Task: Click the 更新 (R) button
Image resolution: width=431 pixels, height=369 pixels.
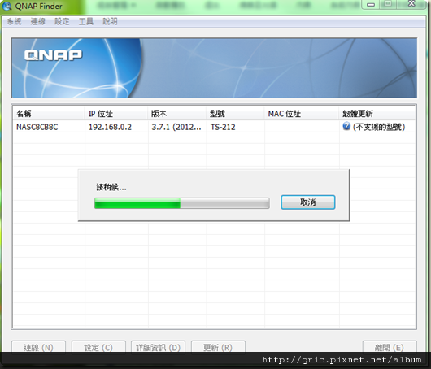Action: [218, 347]
